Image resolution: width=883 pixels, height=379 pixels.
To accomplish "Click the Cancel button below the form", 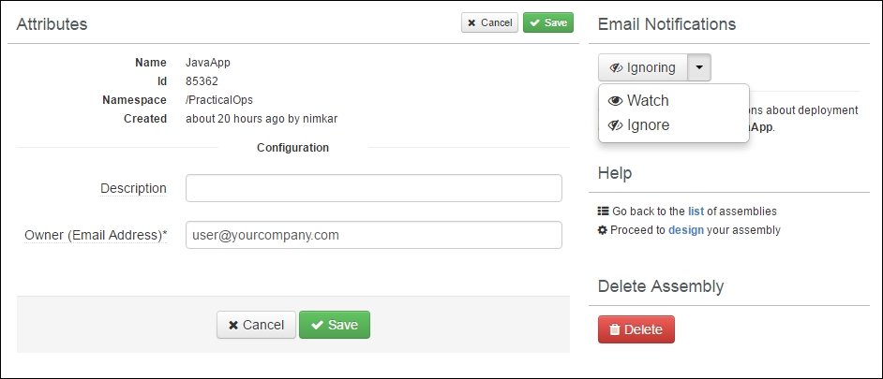I will (256, 325).
